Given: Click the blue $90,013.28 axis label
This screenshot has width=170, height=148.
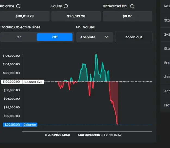Looking at the screenshot, I should pos(12,125).
